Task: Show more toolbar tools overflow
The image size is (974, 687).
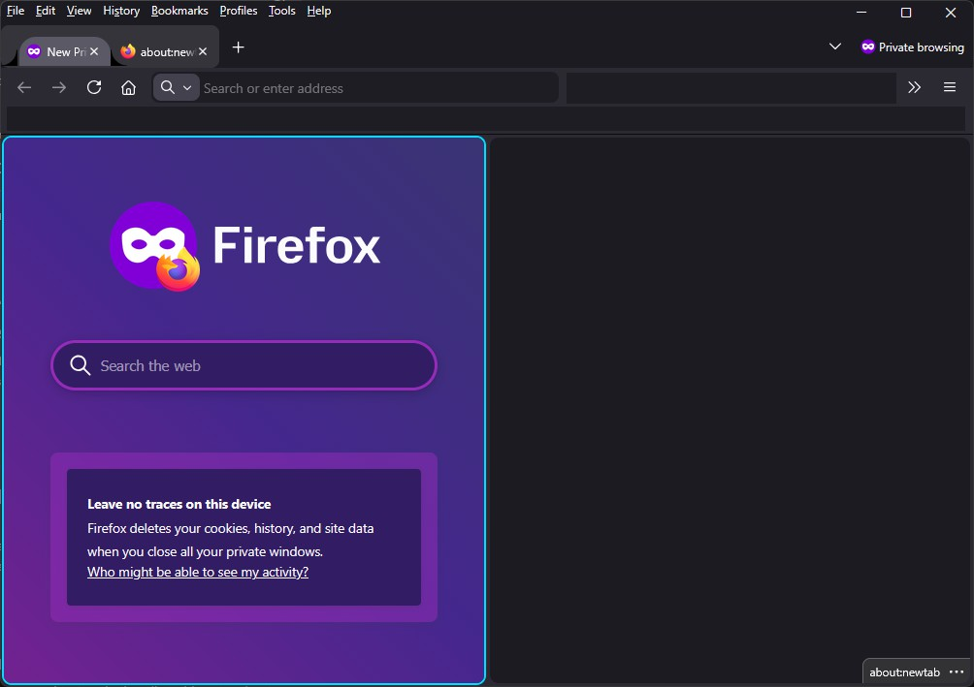Action: [915, 87]
